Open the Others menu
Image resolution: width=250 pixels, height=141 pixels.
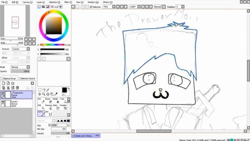[108, 2]
